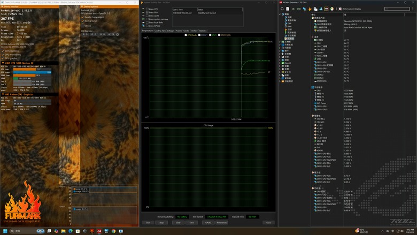The width and height of the screenshot is (417, 235).
Task: Switch to Cooling Fans tab
Action: 160,31
